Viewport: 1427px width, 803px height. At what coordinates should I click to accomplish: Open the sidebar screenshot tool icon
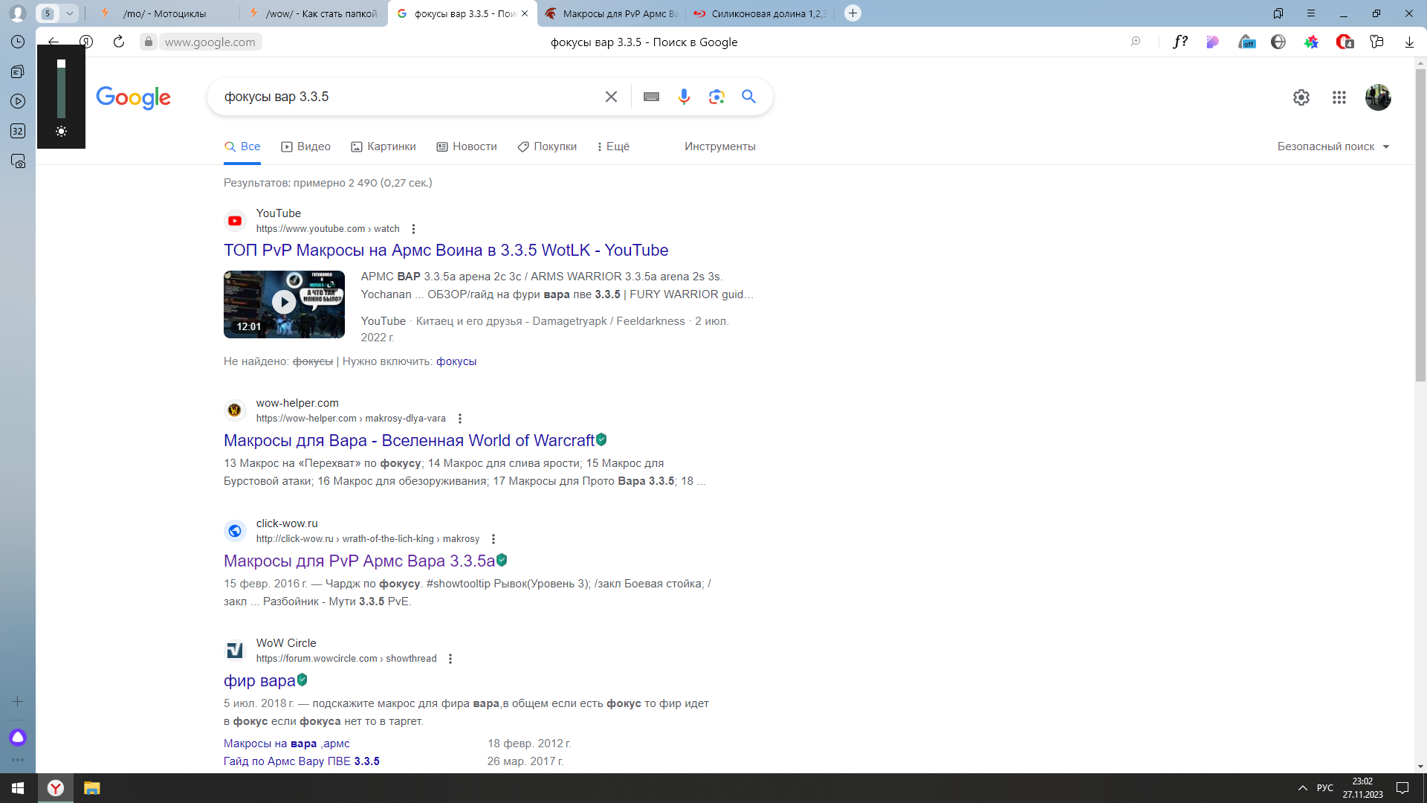tap(18, 161)
